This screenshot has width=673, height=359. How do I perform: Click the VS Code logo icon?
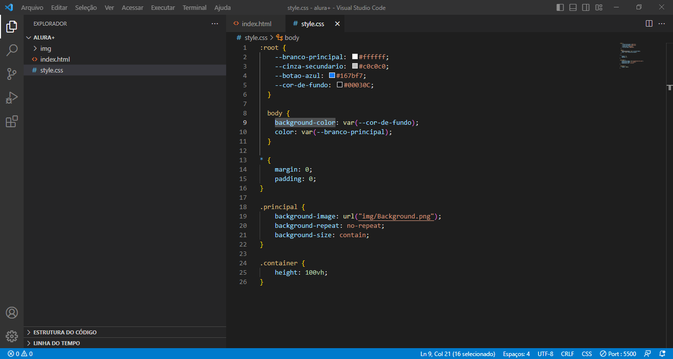pyautogui.click(x=9, y=7)
